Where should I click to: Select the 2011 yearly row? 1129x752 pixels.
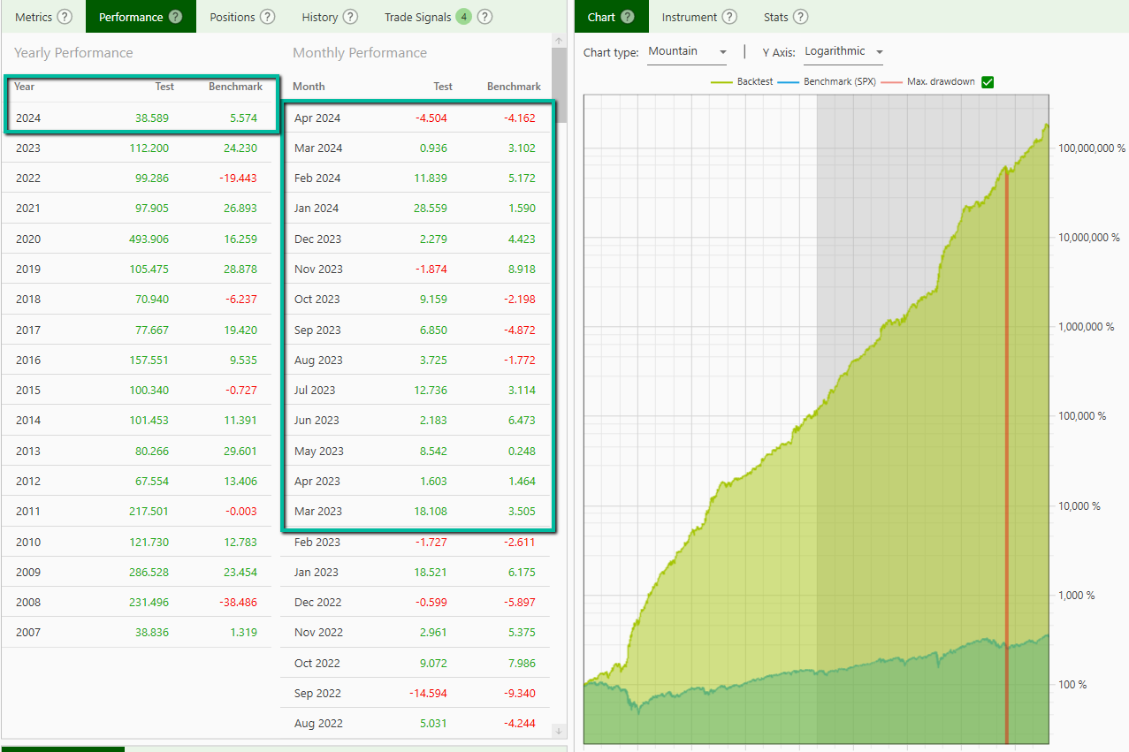tap(137, 511)
